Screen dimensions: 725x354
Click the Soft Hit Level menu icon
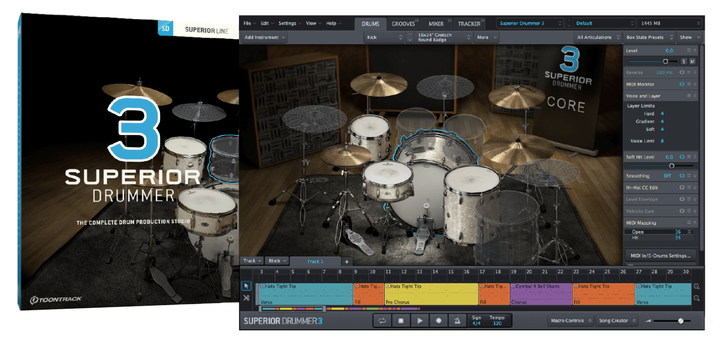click(689, 157)
